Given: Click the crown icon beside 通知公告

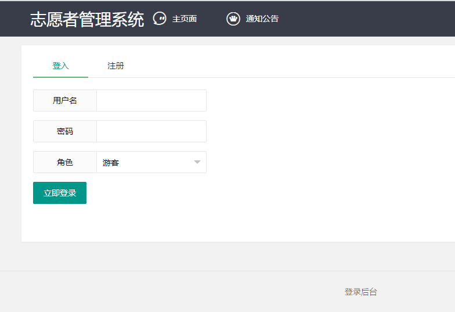Looking at the screenshot, I should coord(233,19).
